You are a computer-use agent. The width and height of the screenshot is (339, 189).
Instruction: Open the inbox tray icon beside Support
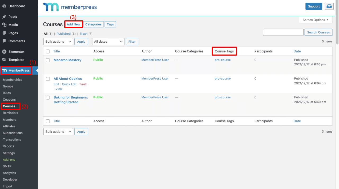click(329, 6)
